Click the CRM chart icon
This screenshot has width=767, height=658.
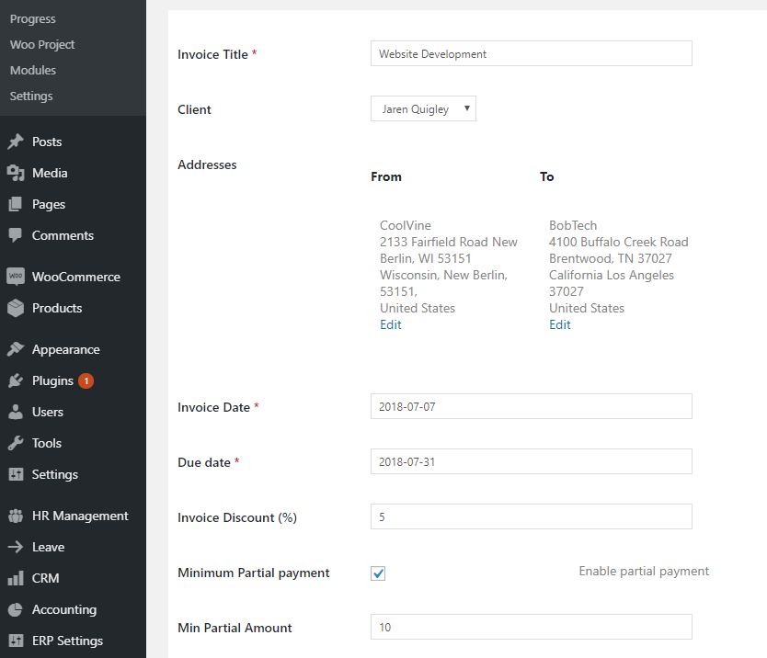(16, 578)
